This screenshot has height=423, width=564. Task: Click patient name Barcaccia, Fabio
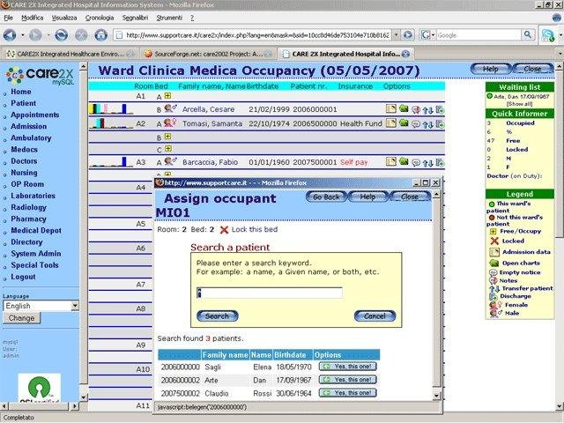(x=210, y=162)
